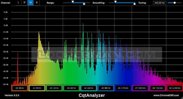This screenshot has width=183, height=99.
Task: Click the Range: label
Action: pos(50,3)
